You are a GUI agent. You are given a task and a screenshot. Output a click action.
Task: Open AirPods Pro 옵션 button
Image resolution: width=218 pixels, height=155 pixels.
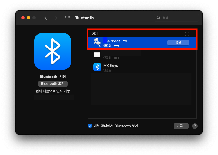coord(178,43)
